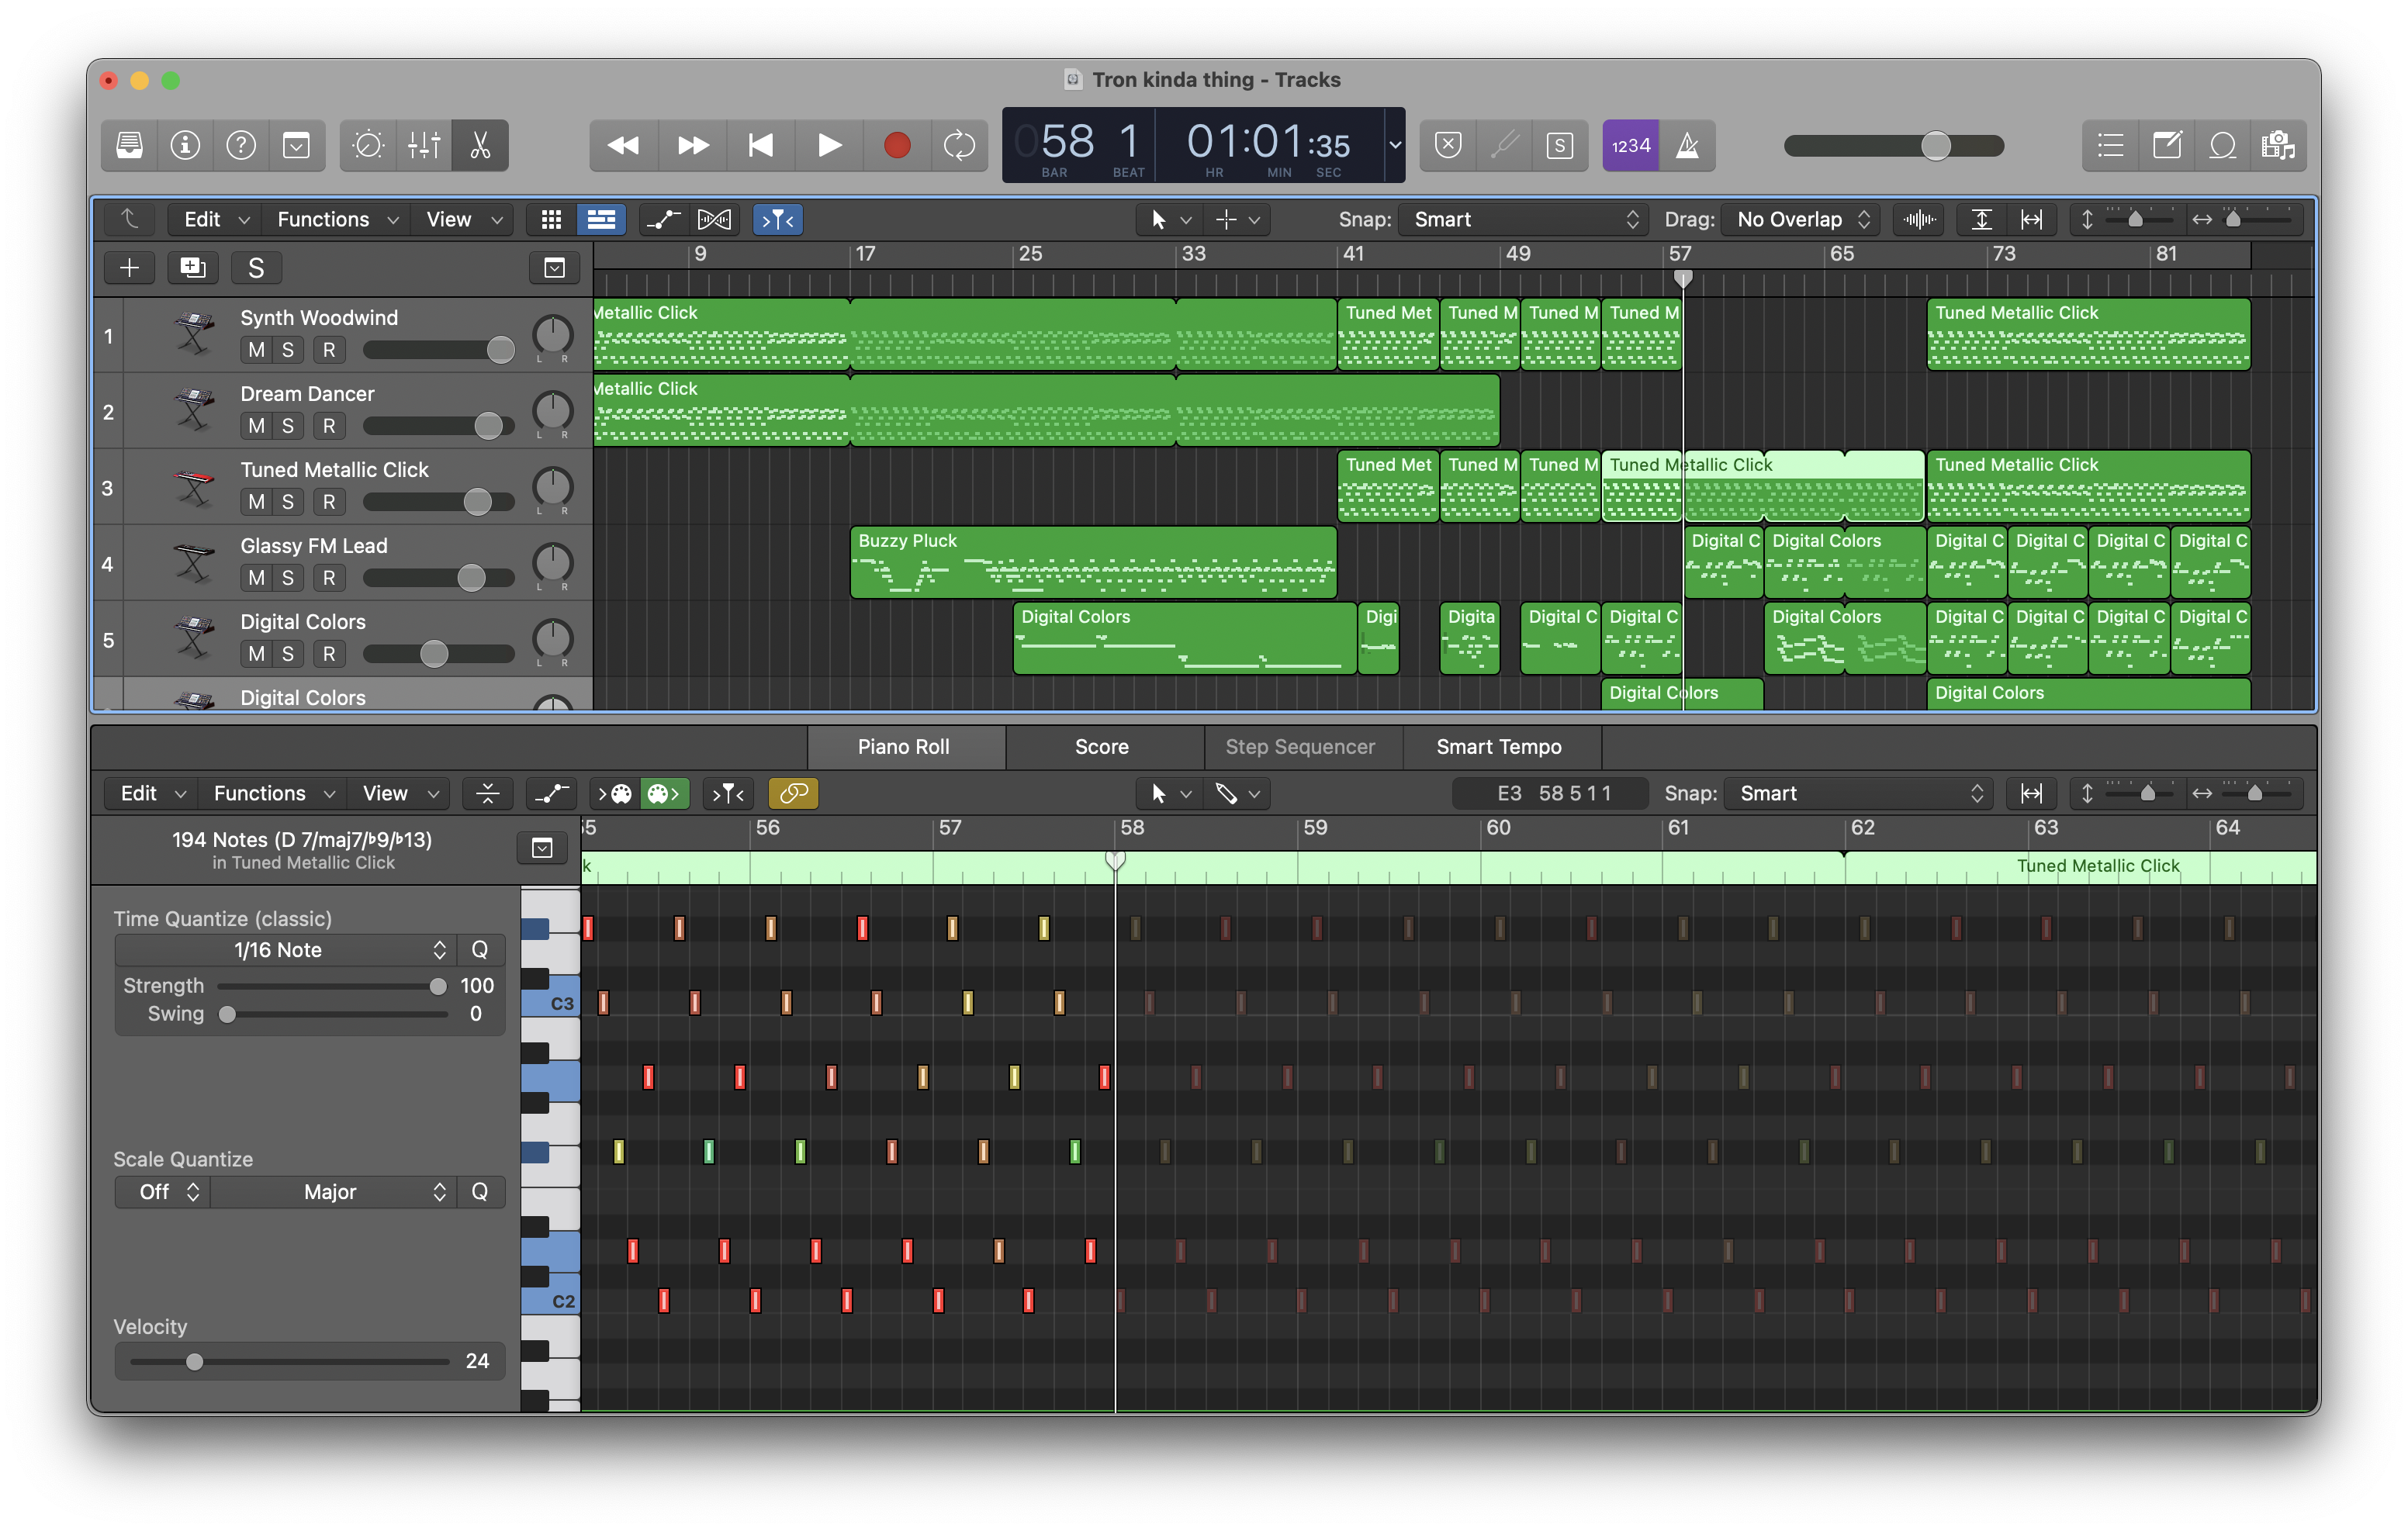This screenshot has width=2408, height=1531.
Task: Open the Library panel icon
Action: (129, 146)
